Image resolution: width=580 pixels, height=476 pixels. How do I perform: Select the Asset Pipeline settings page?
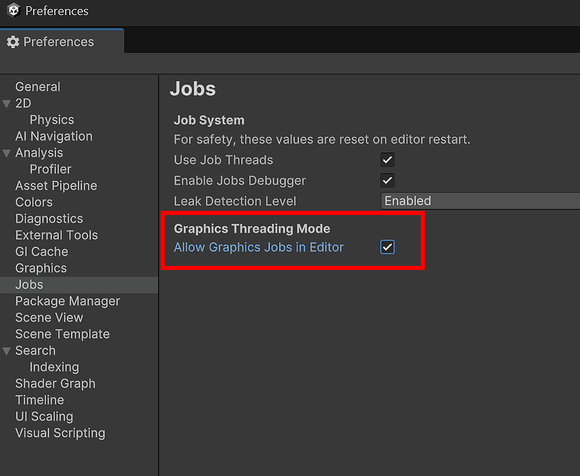click(56, 185)
